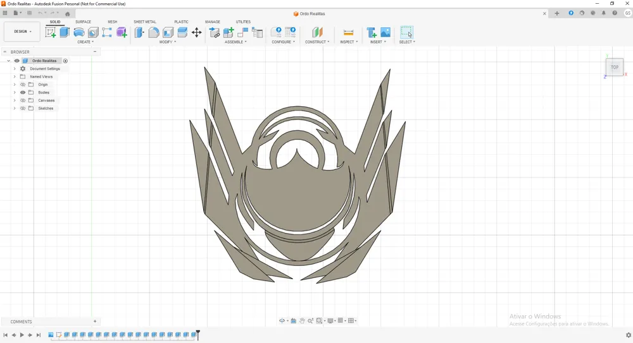Select the Measure tool

coord(348,32)
